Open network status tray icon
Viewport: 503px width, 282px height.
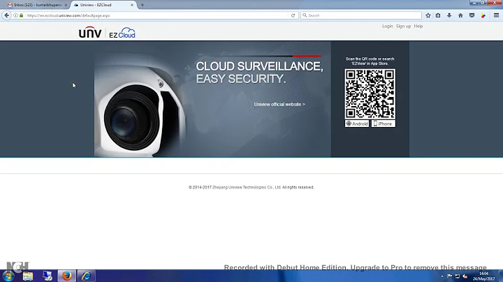tap(458, 276)
